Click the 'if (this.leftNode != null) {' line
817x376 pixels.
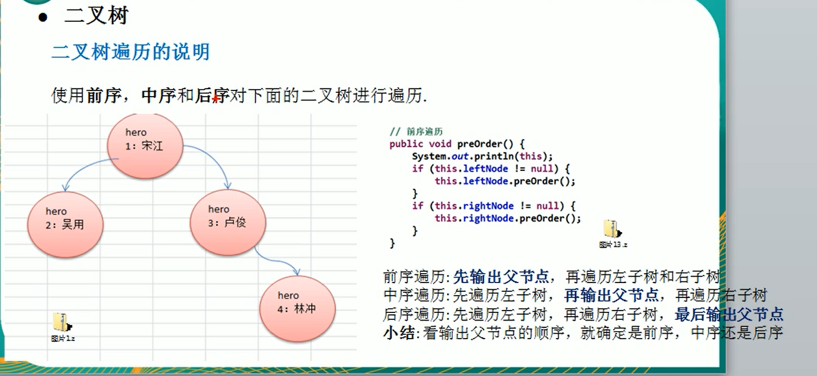tap(492, 168)
